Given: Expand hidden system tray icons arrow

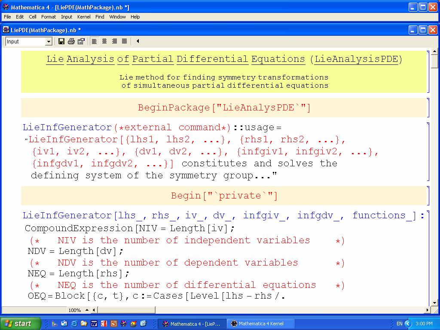Looking at the screenshot, I should coord(408,324).
